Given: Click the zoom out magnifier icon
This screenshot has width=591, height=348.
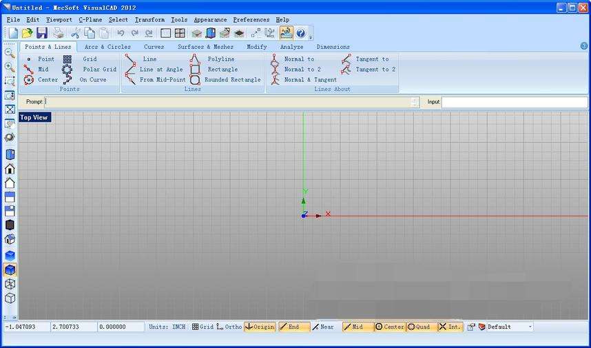Looking at the screenshot, I should pyautogui.click(x=10, y=53).
